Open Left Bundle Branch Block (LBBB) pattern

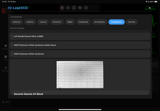coord(80,36)
